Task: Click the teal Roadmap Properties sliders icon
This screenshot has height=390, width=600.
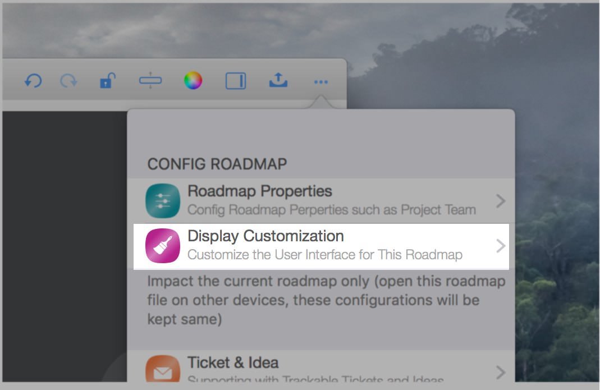Action: pos(162,201)
